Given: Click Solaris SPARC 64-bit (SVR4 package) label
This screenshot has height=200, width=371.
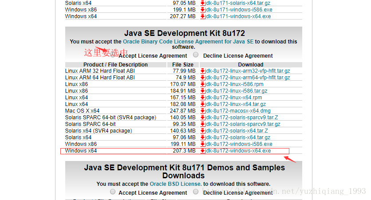Looking at the screenshot, I should [111, 117].
